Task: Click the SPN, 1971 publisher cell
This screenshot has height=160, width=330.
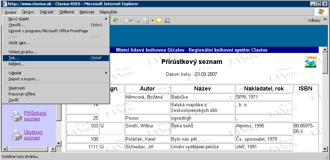Action: [264, 97]
